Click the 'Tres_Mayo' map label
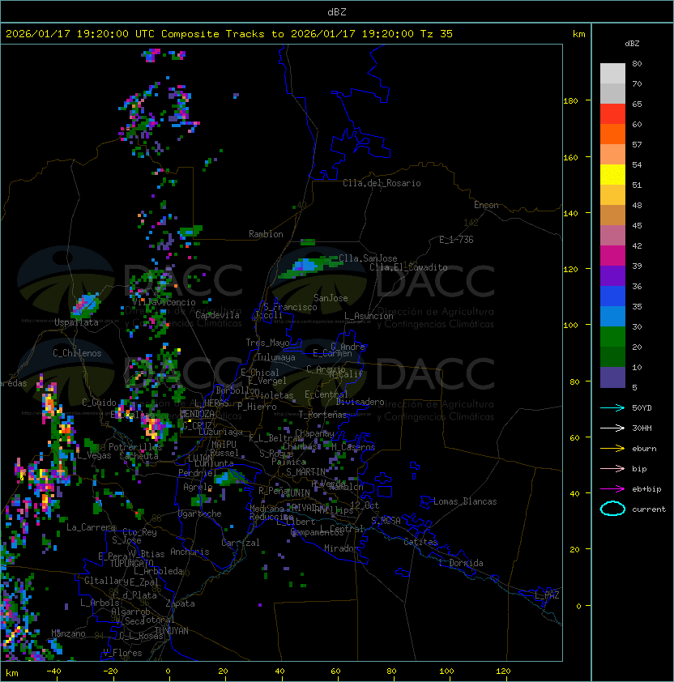 267,343
